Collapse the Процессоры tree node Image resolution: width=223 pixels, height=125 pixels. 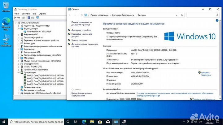click(19, 73)
